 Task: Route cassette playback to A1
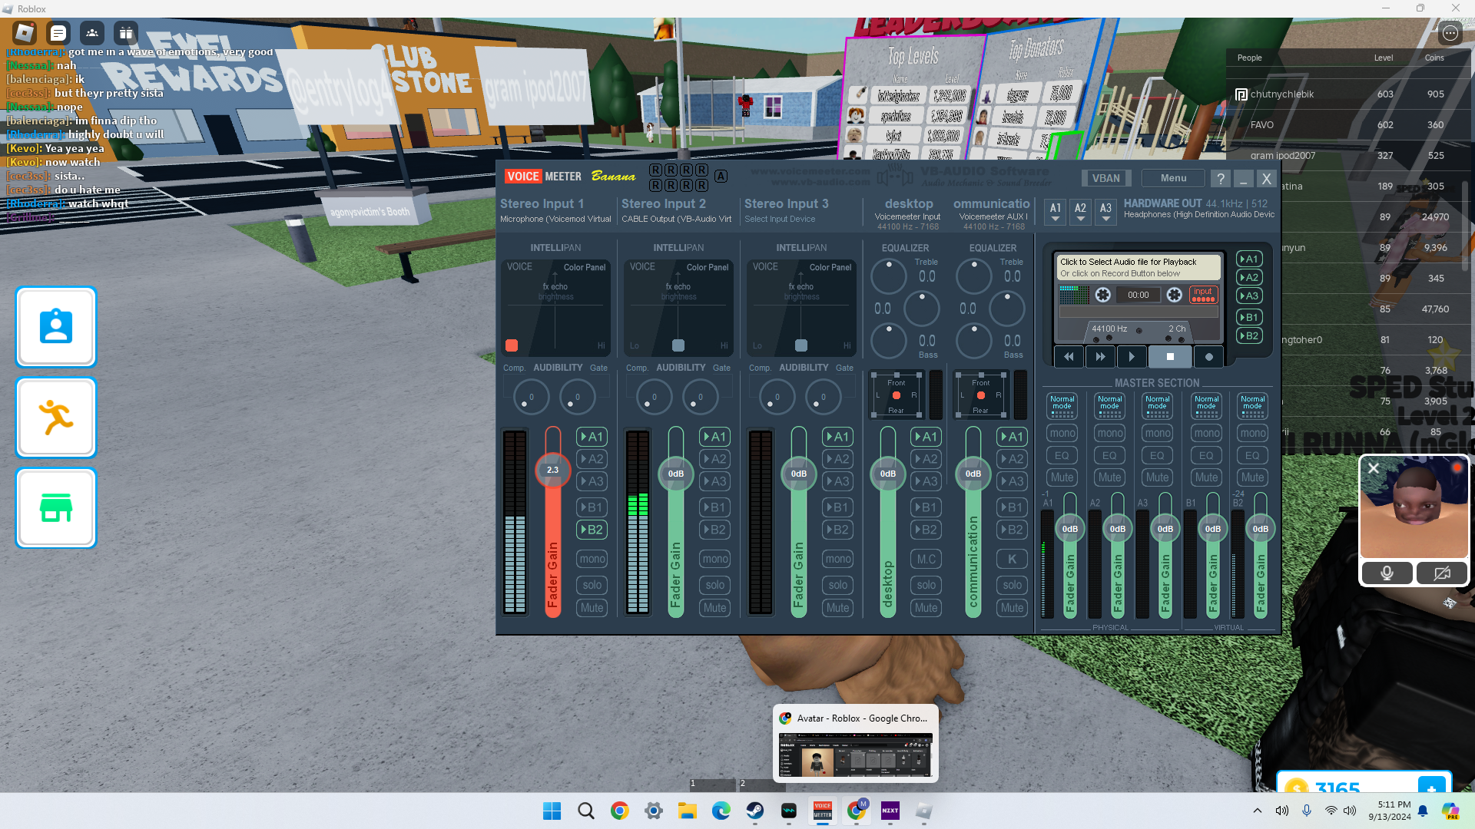(x=1249, y=259)
